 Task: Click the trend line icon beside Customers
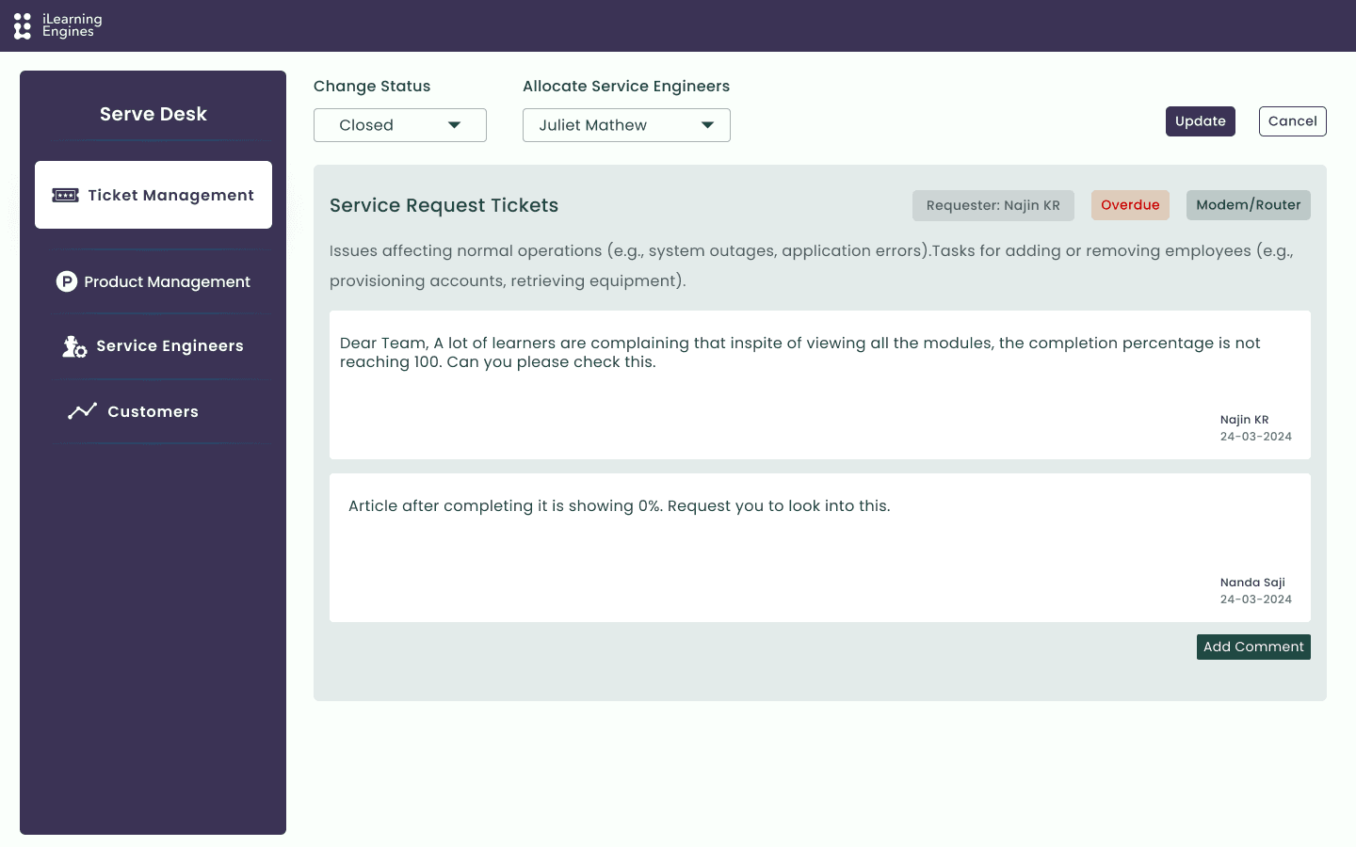(82, 411)
